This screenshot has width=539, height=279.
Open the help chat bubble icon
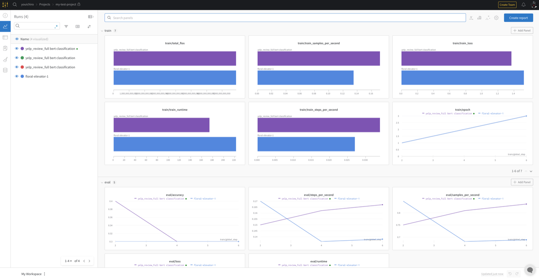coord(530,270)
